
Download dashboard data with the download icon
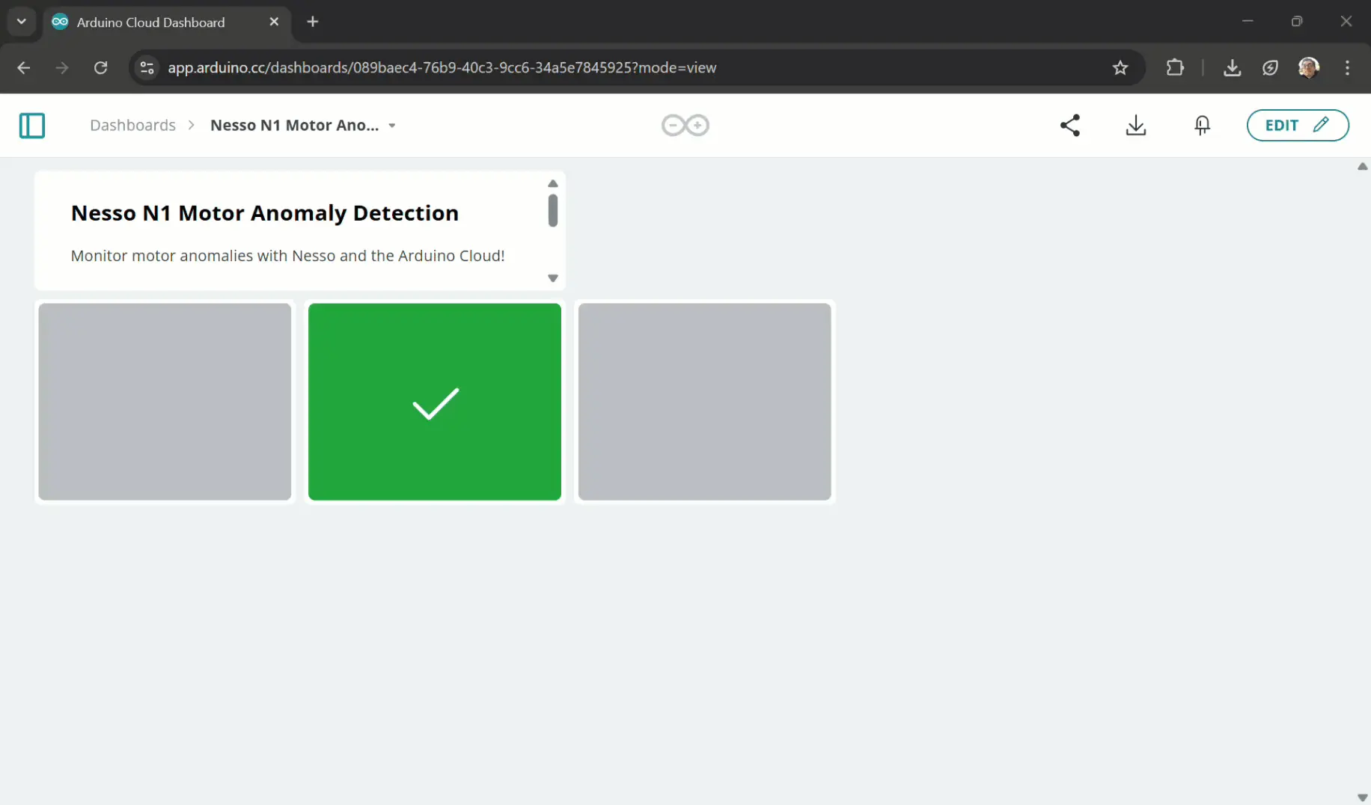1135,125
